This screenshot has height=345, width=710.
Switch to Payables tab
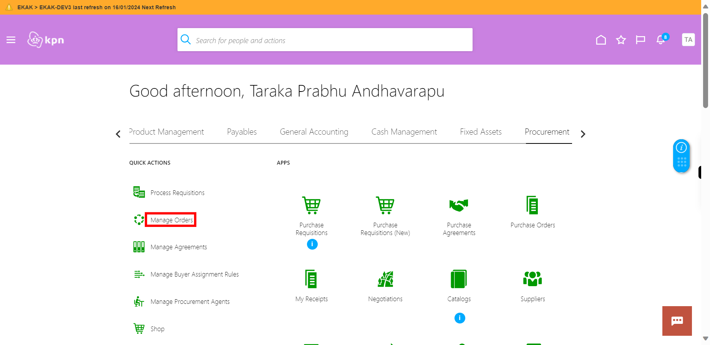pyautogui.click(x=242, y=132)
